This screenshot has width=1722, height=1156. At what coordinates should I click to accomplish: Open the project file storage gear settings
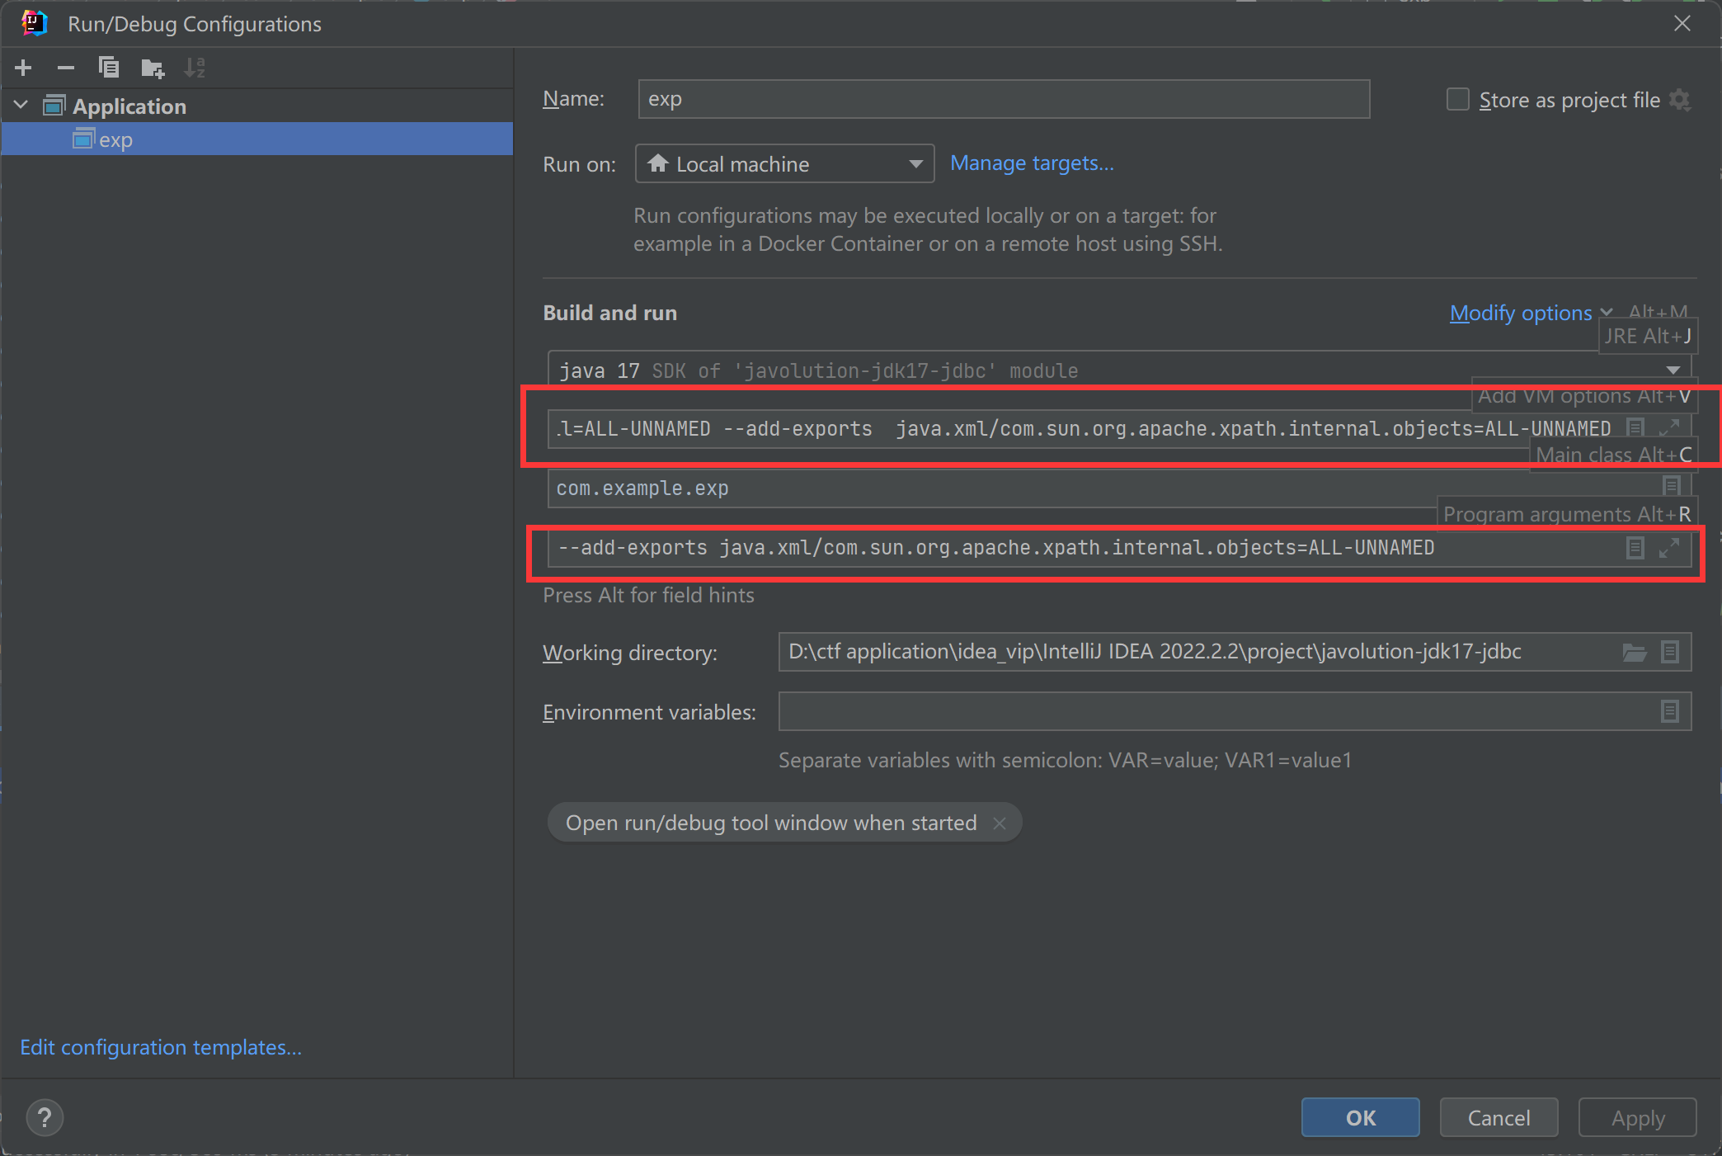coord(1680,100)
